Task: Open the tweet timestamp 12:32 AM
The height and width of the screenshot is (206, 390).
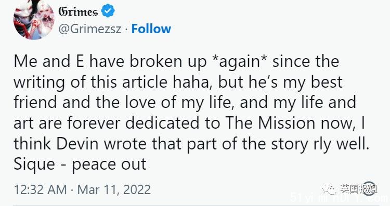Action: coord(40,189)
